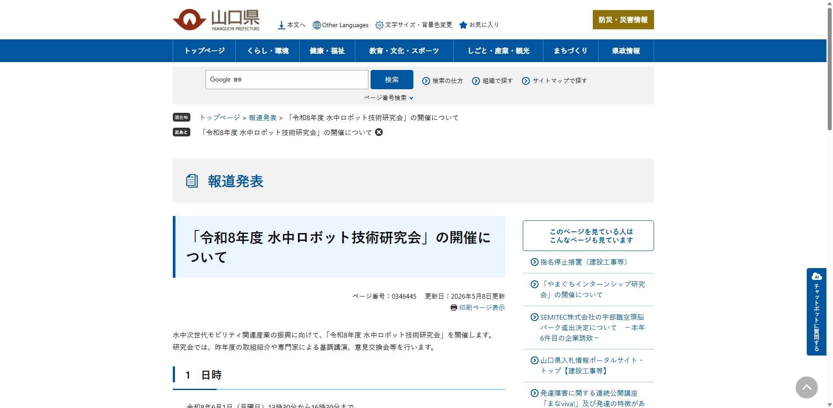Jump to main text with 本文へ
This screenshot has width=833, height=408.
pos(291,25)
